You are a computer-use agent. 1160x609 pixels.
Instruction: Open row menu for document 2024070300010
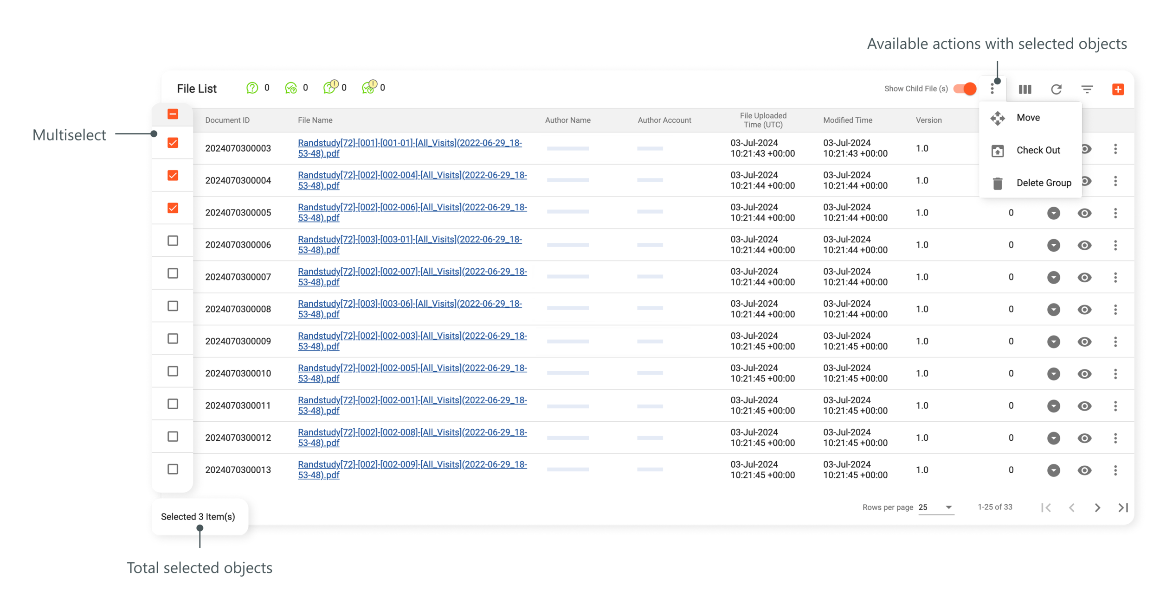[1115, 374]
